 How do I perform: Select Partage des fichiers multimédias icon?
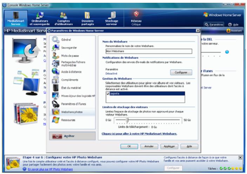pos(55,63)
